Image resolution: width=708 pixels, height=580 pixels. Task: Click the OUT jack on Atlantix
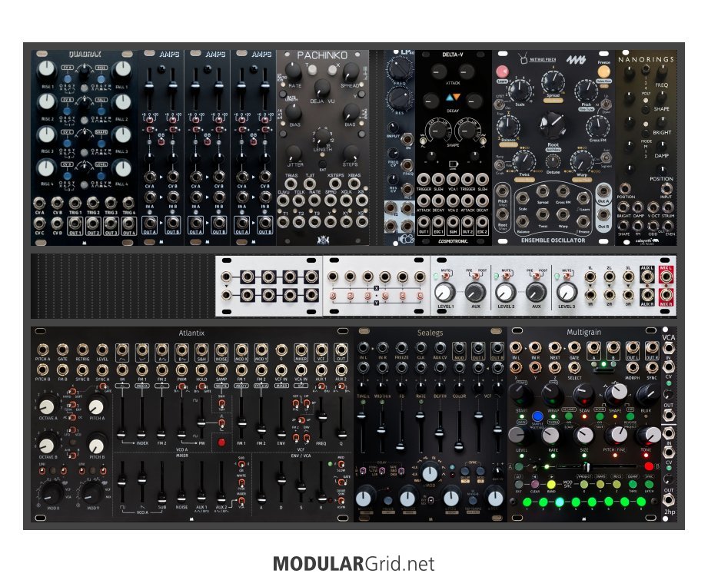coord(341,350)
